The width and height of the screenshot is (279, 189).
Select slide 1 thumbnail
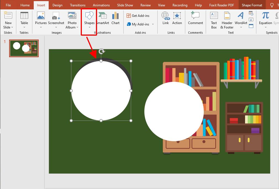pyautogui.click(x=24, y=48)
